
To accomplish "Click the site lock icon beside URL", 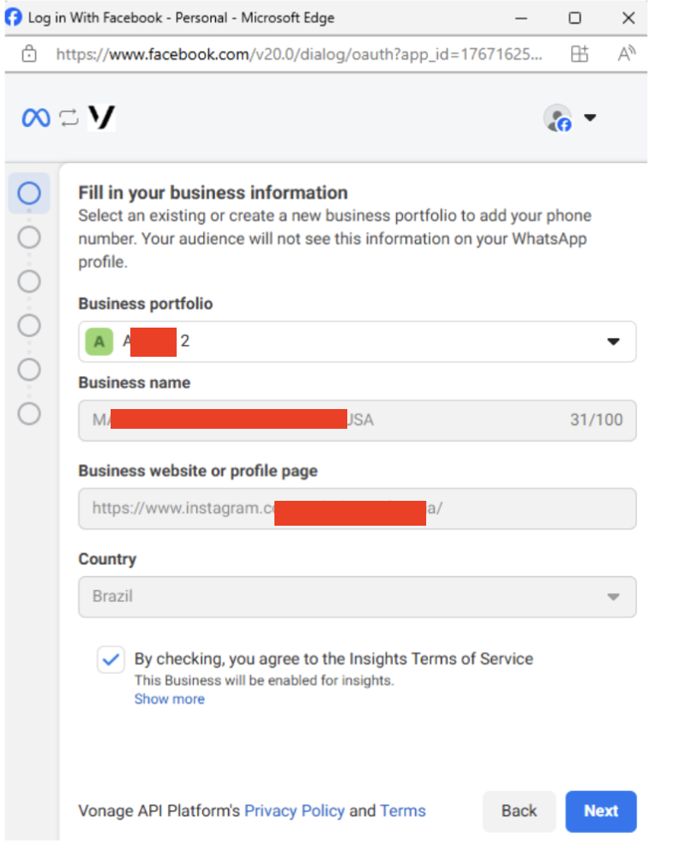I will pyautogui.click(x=29, y=54).
